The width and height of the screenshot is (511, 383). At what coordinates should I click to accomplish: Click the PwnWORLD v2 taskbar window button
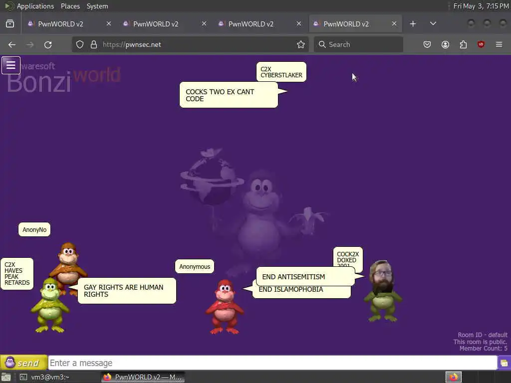coord(143,377)
